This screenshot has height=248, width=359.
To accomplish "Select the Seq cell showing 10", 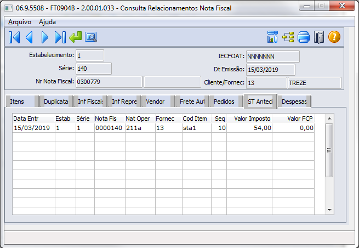I will (219, 128).
